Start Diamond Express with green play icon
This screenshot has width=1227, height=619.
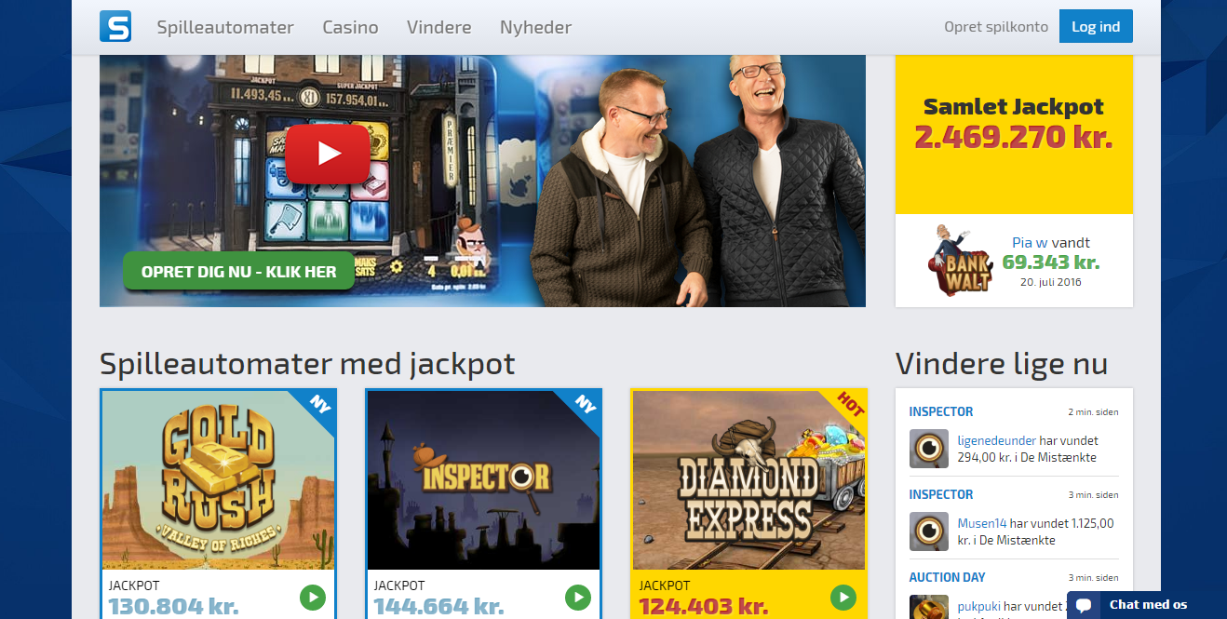tap(843, 598)
